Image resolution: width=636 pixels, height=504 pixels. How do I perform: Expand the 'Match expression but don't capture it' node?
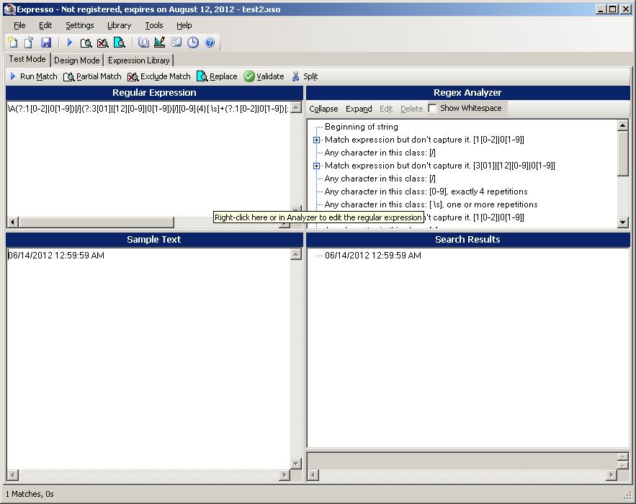click(x=317, y=140)
